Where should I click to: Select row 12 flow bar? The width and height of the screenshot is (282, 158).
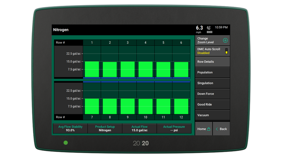coord(181,106)
